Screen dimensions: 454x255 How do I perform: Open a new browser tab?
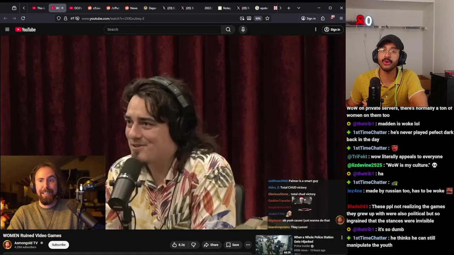[289, 8]
